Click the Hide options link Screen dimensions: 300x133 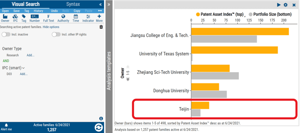point(51,27)
